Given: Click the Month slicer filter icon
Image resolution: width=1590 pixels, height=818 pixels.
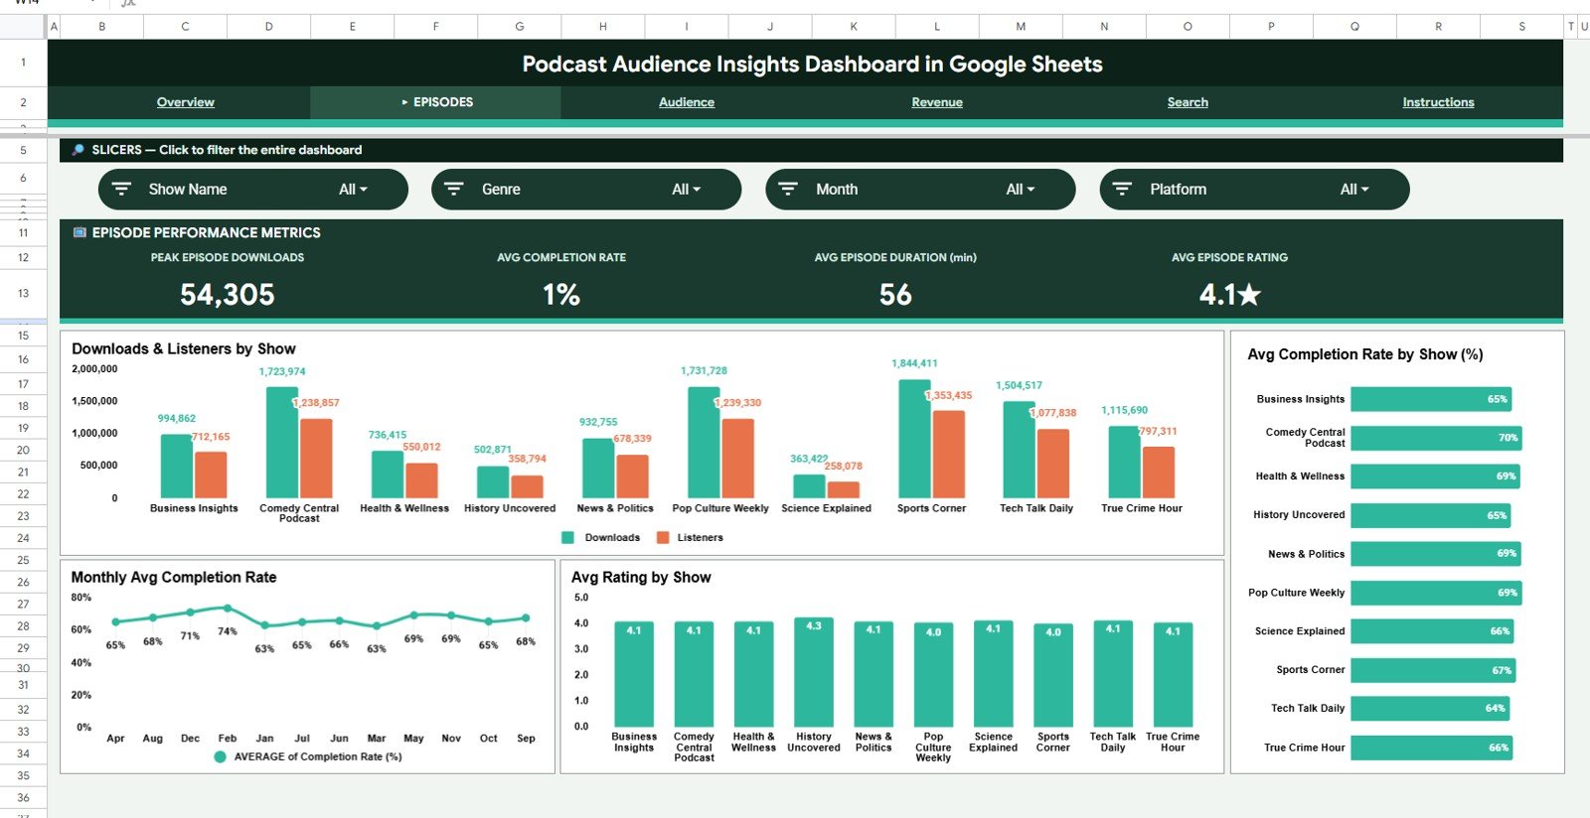Looking at the screenshot, I should point(788,189).
